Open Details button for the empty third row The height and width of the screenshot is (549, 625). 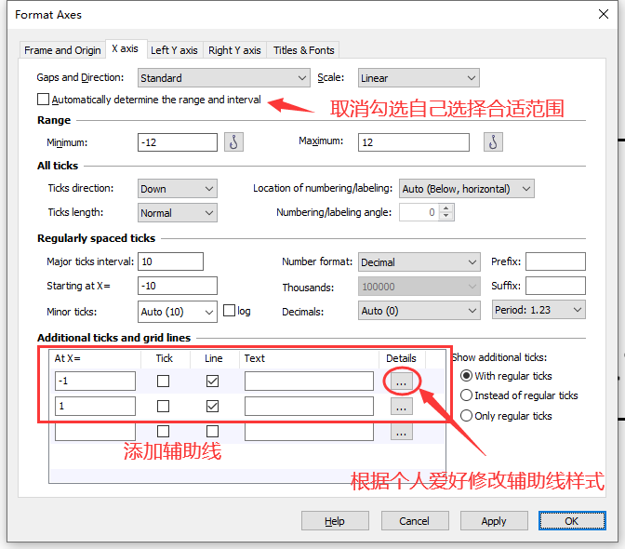point(401,432)
